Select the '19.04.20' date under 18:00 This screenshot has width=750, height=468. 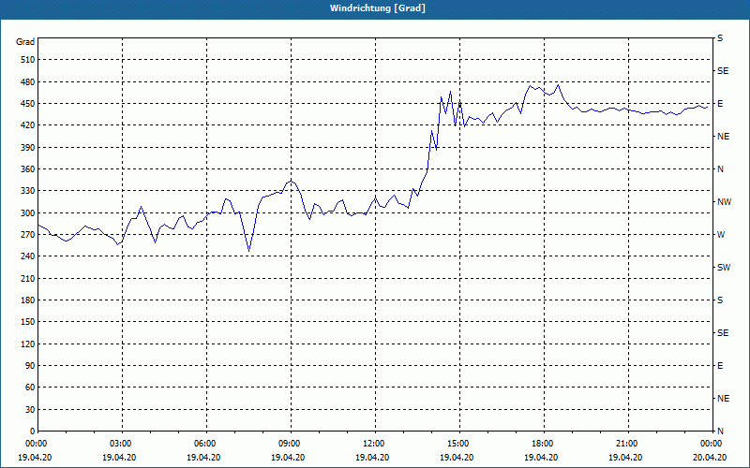pyautogui.click(x=541, y=458)
